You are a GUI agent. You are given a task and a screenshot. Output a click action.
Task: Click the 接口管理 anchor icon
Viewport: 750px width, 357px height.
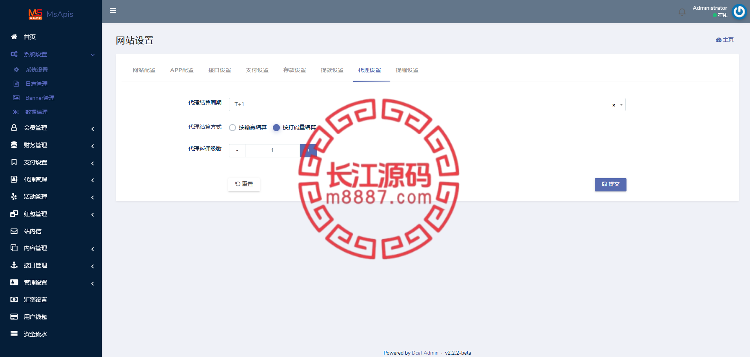pyautogui.click(x=14, y=265)
